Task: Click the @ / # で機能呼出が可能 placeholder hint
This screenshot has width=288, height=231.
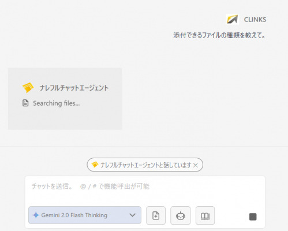Action: [115, 187]
